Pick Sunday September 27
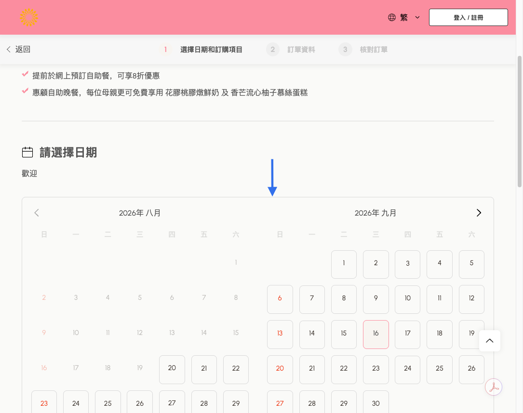523x413 pixels. 280,402
